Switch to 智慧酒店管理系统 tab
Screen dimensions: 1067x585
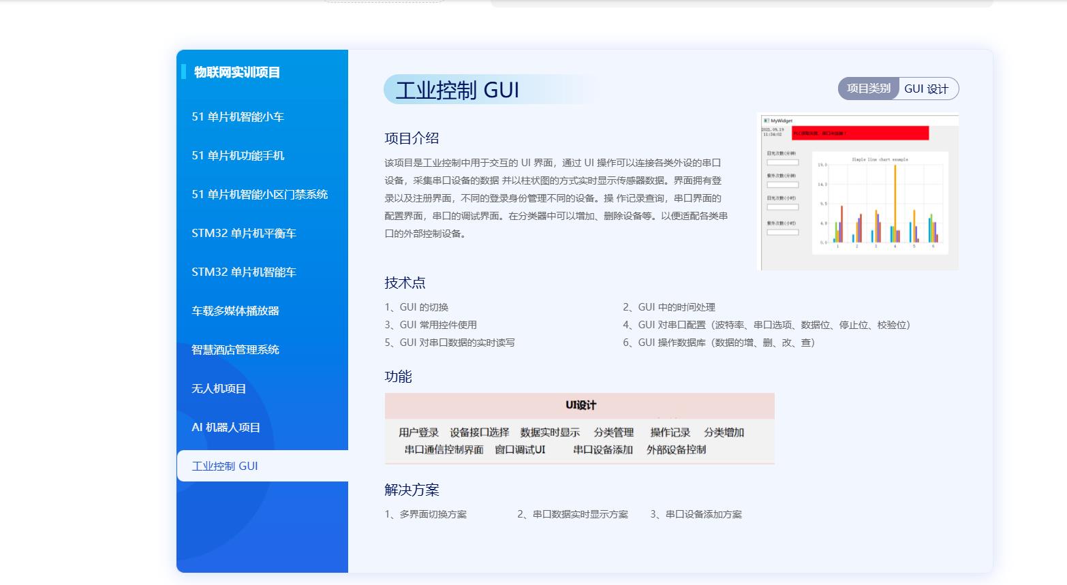[235, 350]
